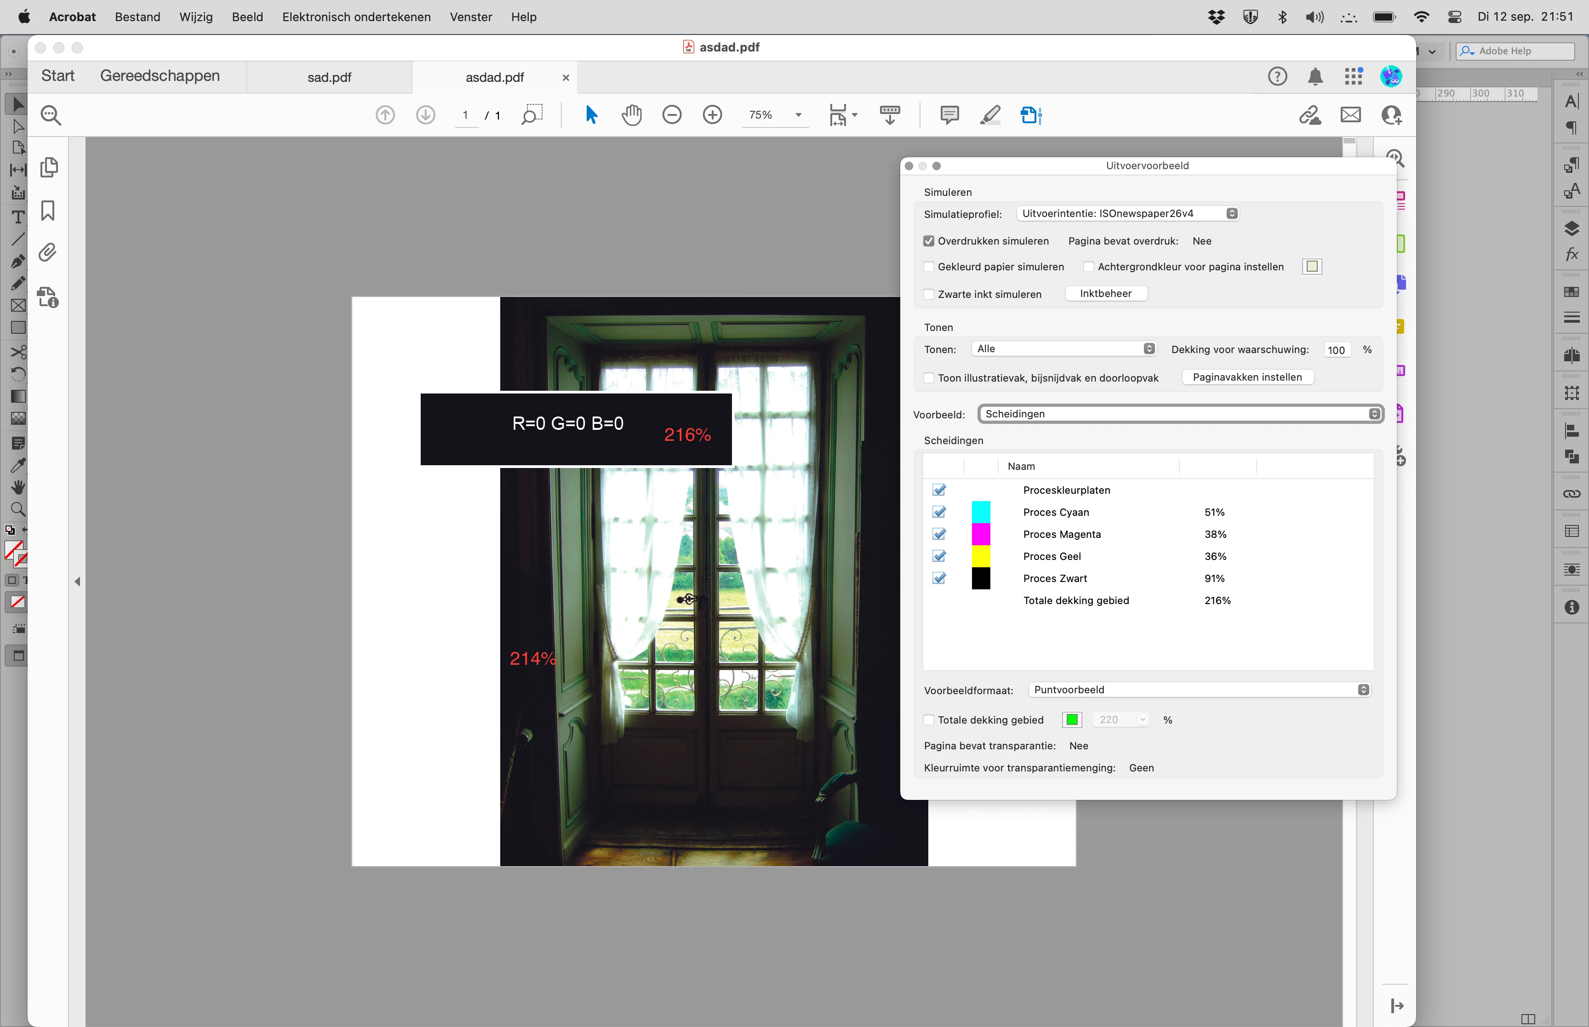Click the highlight text marker icon

(x=990, y=115)
